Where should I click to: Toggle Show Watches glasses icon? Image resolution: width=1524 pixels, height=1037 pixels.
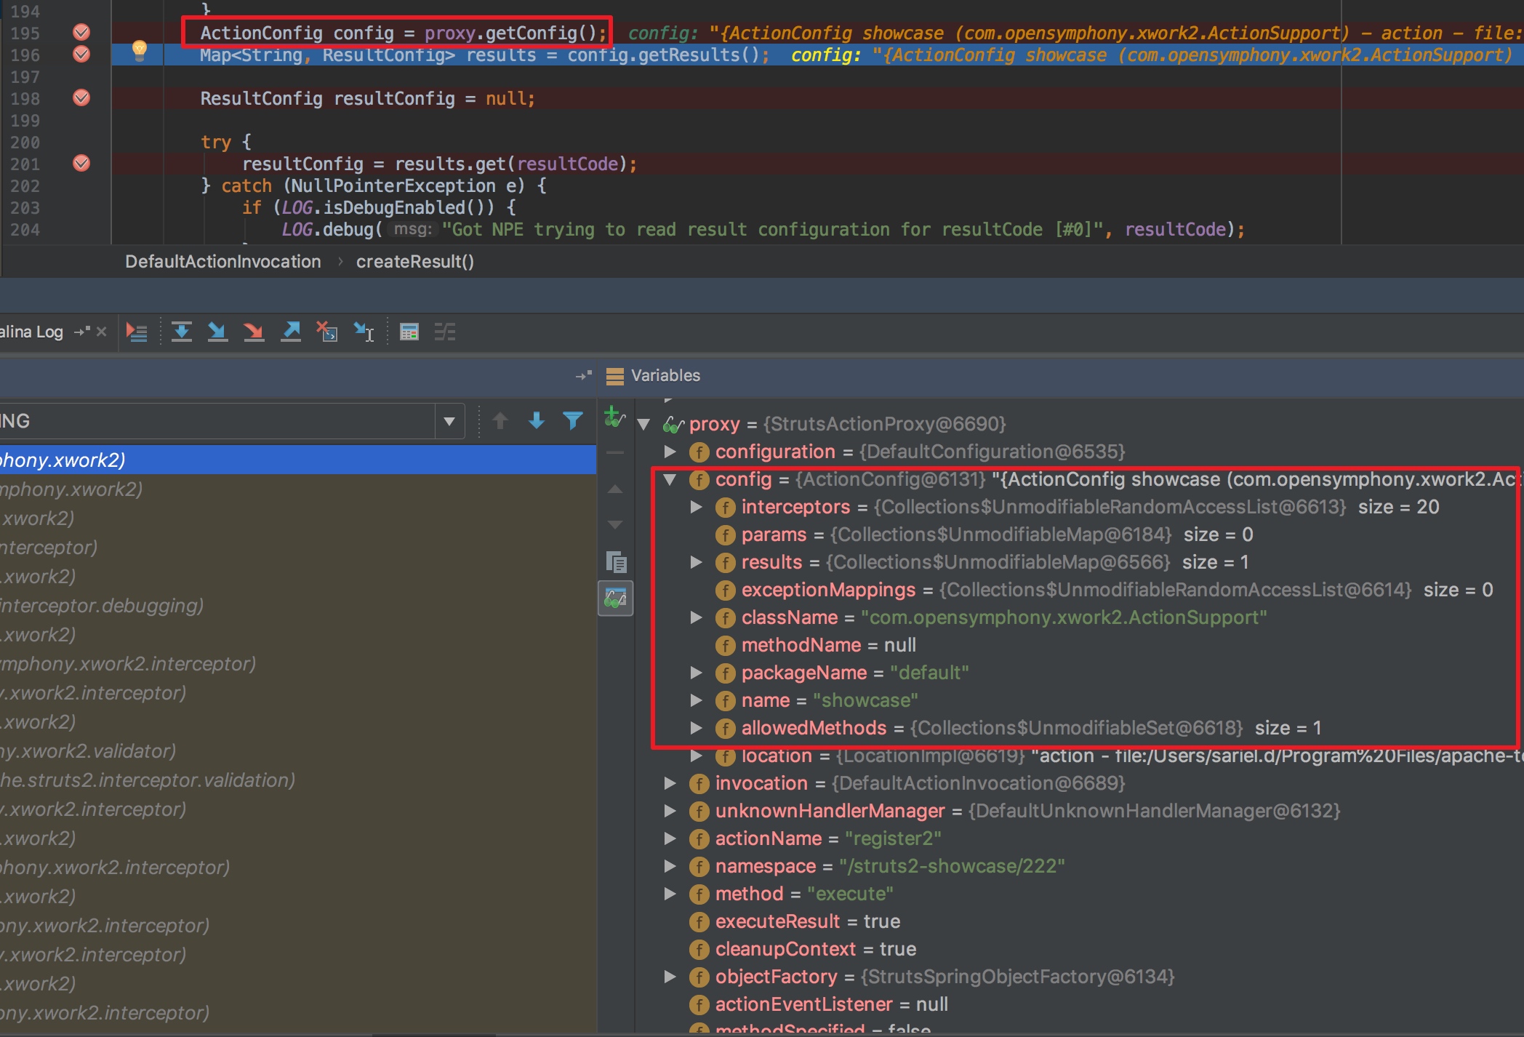click(x=616, y=598)
